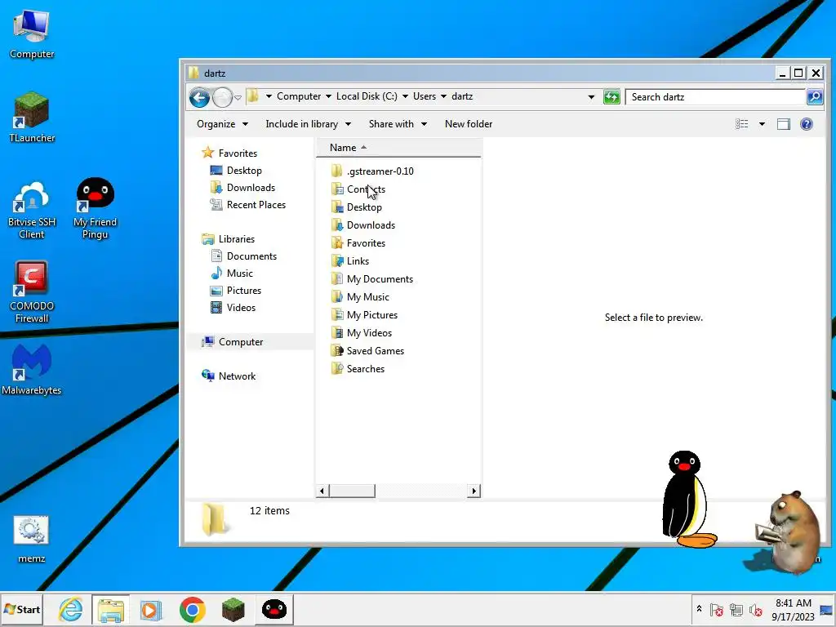The height and width of the screenshot is (627, 836).
Task: Click network tray icon
Action: coord(736,610)
